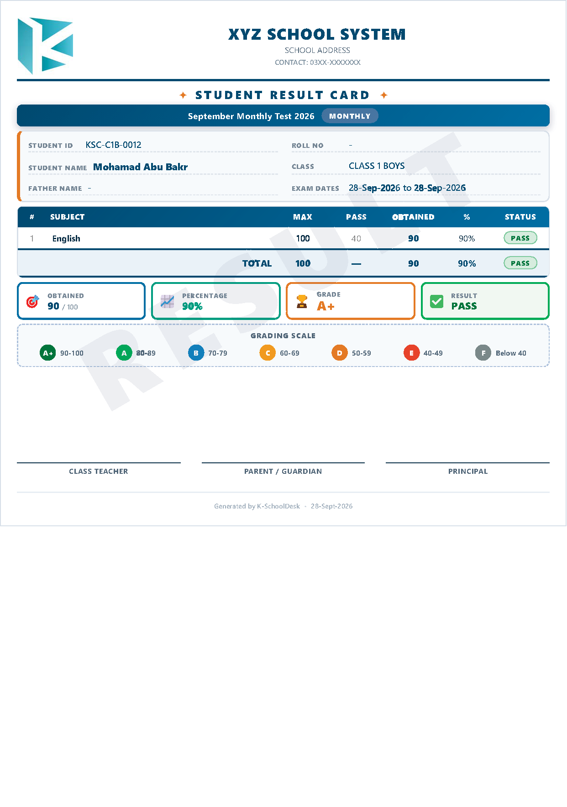Click the FATHER NAME label
The height and width of the screenshot is (807, 567).
point(55,189)
